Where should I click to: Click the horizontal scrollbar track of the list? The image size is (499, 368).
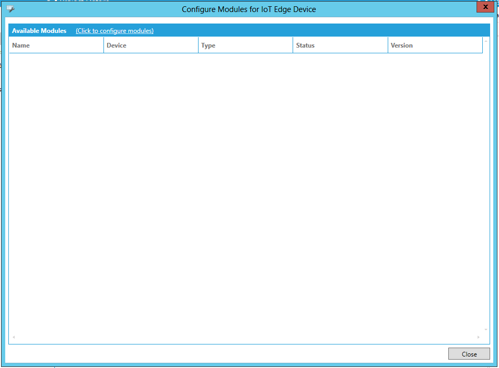(246, 337)
